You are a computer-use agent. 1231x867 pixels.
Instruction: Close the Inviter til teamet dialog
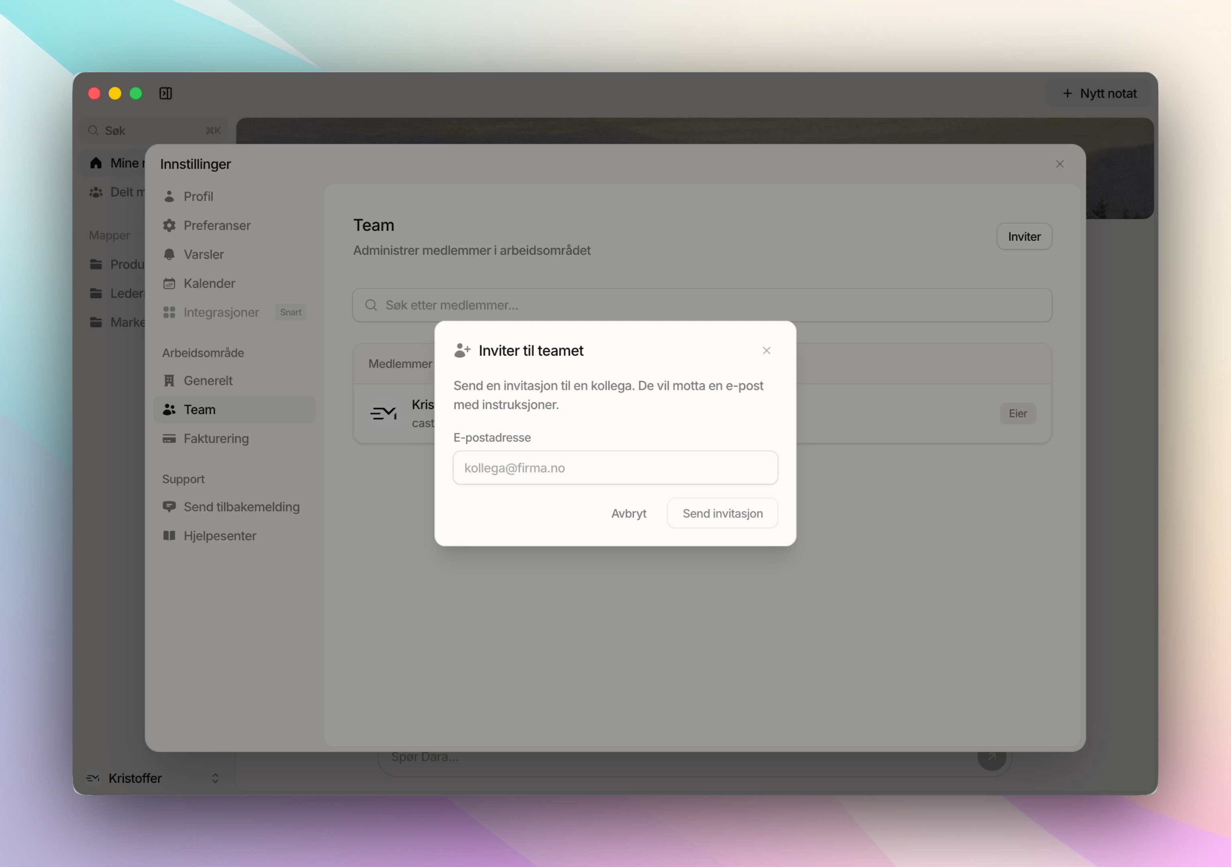[x=766, y=350]
